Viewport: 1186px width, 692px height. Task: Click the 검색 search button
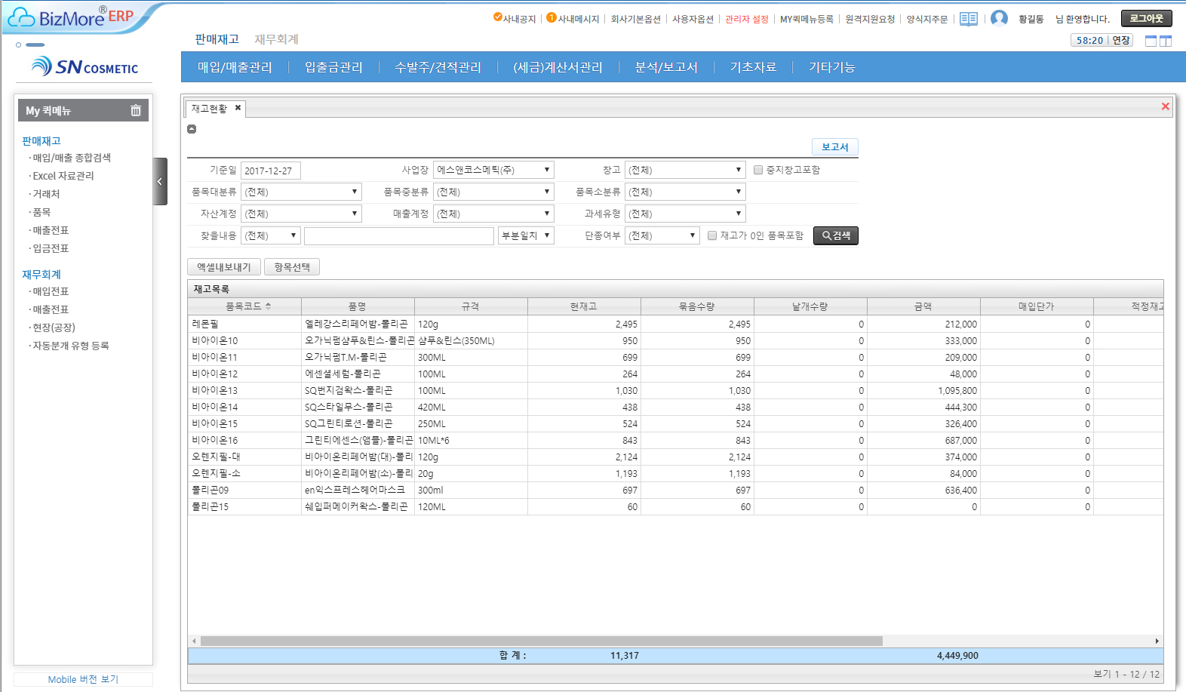pos(836,235)
